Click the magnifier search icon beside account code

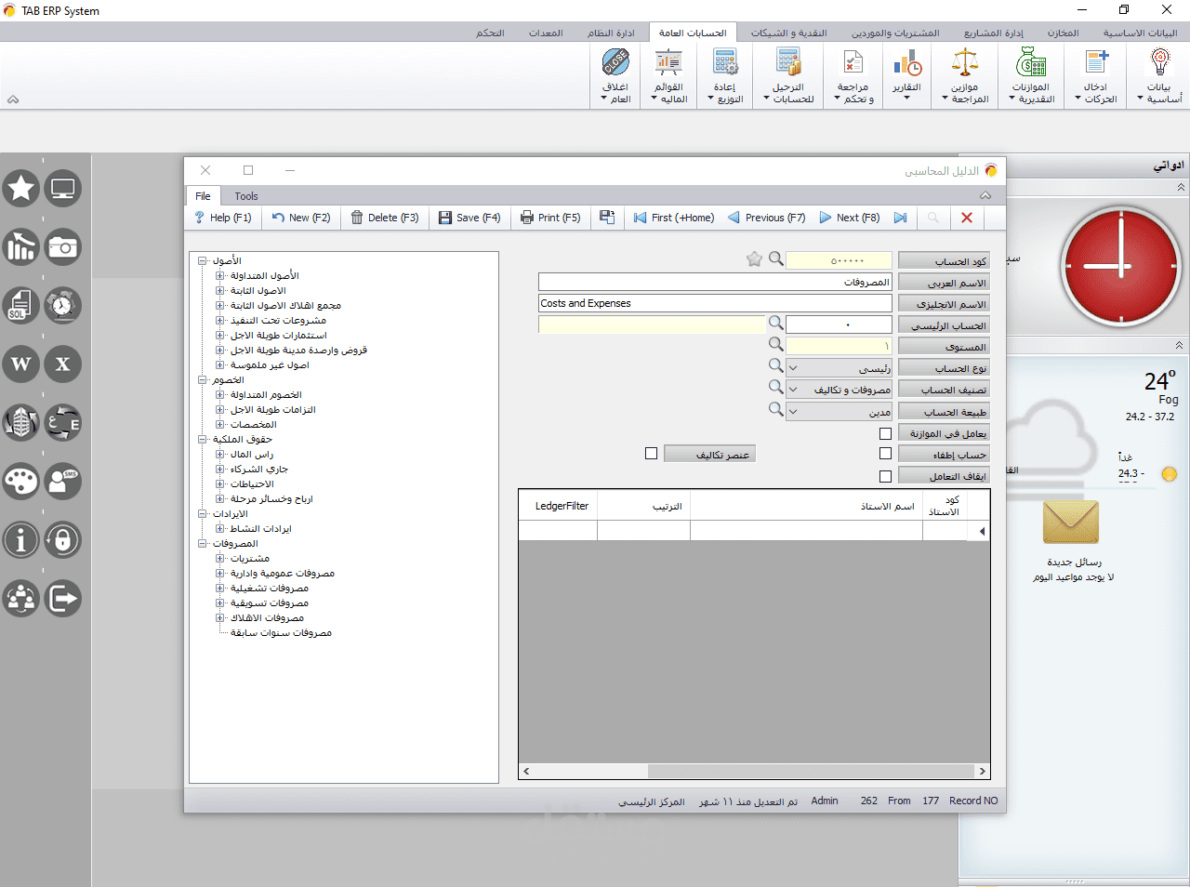click(x=775, y=259)
